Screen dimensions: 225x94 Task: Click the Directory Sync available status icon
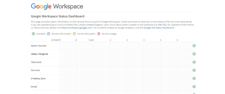194,78
